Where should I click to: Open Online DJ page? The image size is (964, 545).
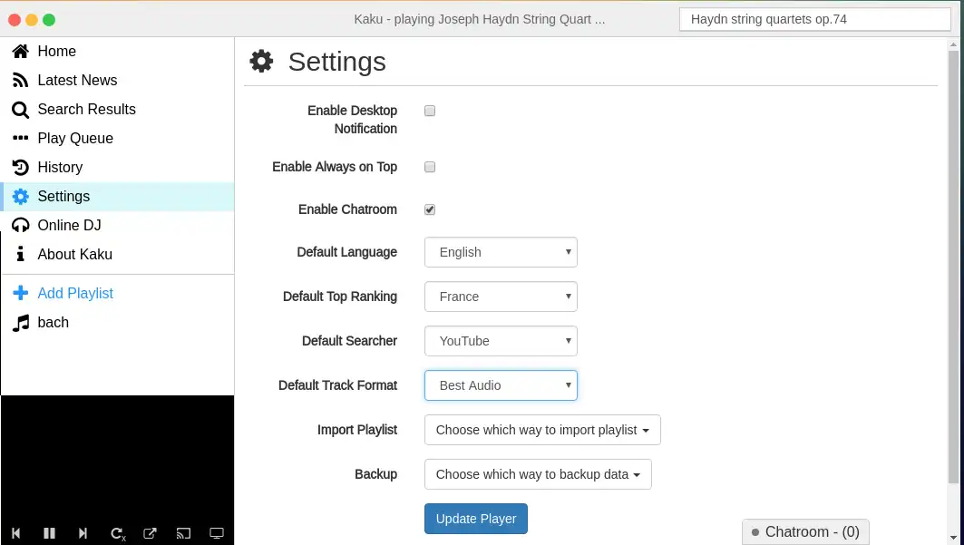(117, 226)
